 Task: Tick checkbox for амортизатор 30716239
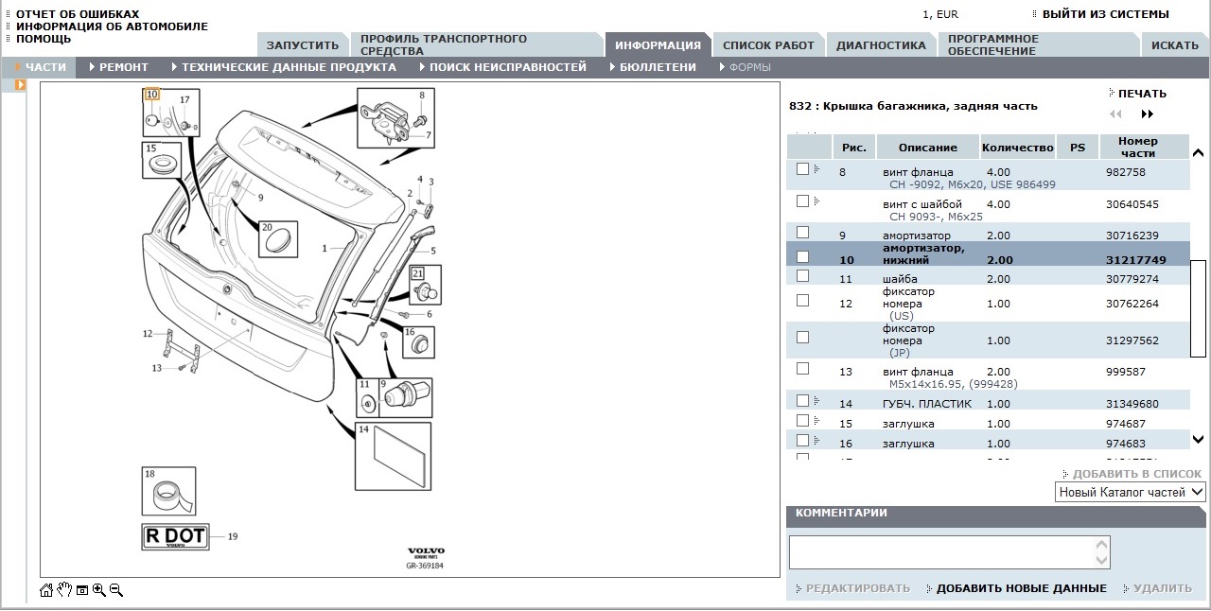[x=803, y=232]
